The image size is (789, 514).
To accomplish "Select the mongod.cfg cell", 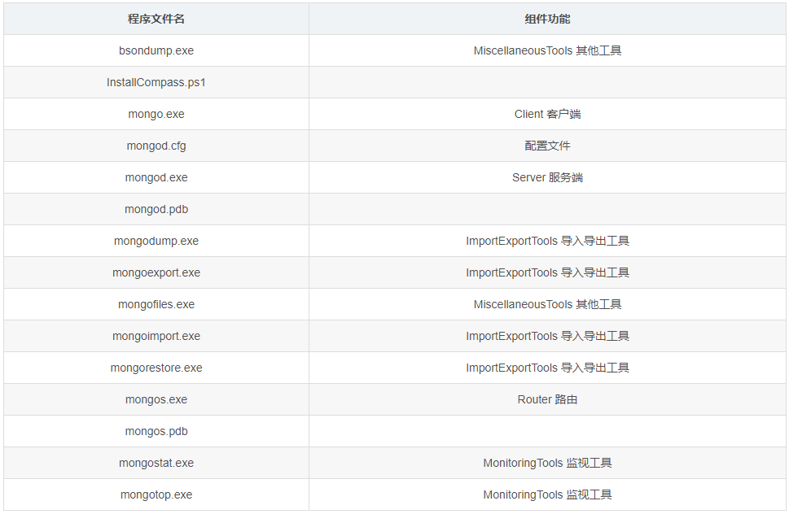I will 156,146.
